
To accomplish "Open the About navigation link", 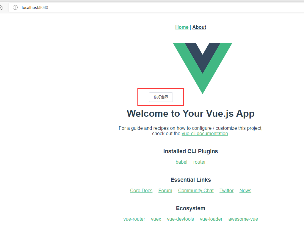I will click(199, 27).
